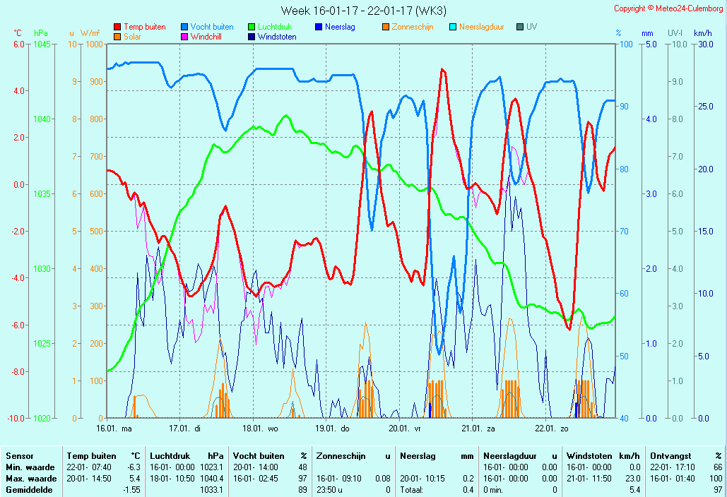
Task: Select the 19.01. do date label
Action: click(x=332, y=428)
